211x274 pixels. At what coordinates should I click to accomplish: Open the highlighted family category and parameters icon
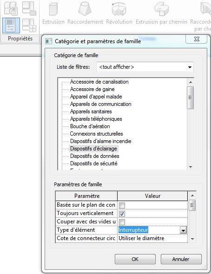point(11,26)
